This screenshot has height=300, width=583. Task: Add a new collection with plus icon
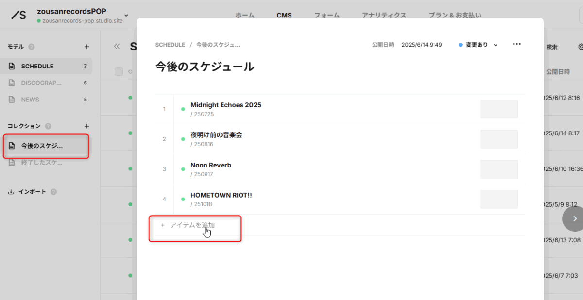(87, 126)
